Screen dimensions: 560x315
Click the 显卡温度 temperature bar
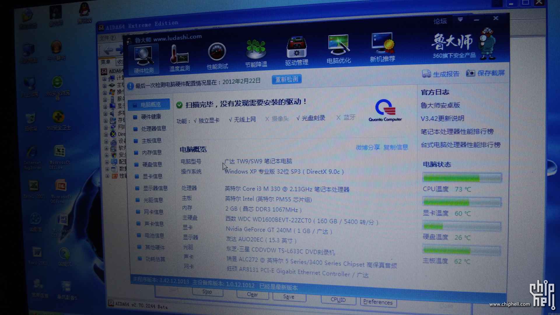(x=462, y=202)
